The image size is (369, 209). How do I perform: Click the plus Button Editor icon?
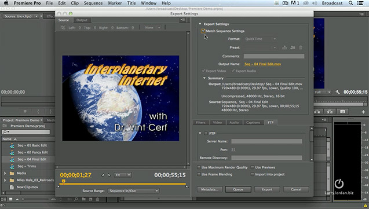363,112
